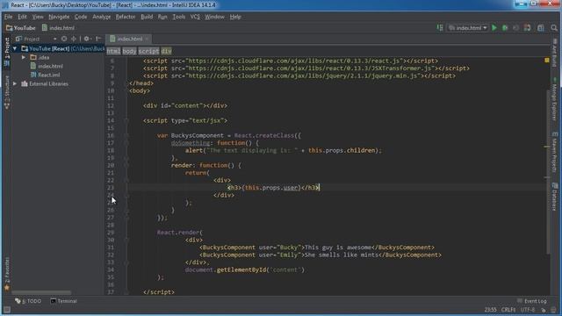Open the run configuration index.html dropdown
562x316 pixels.
pyautogui.click(x=467, y=27)
